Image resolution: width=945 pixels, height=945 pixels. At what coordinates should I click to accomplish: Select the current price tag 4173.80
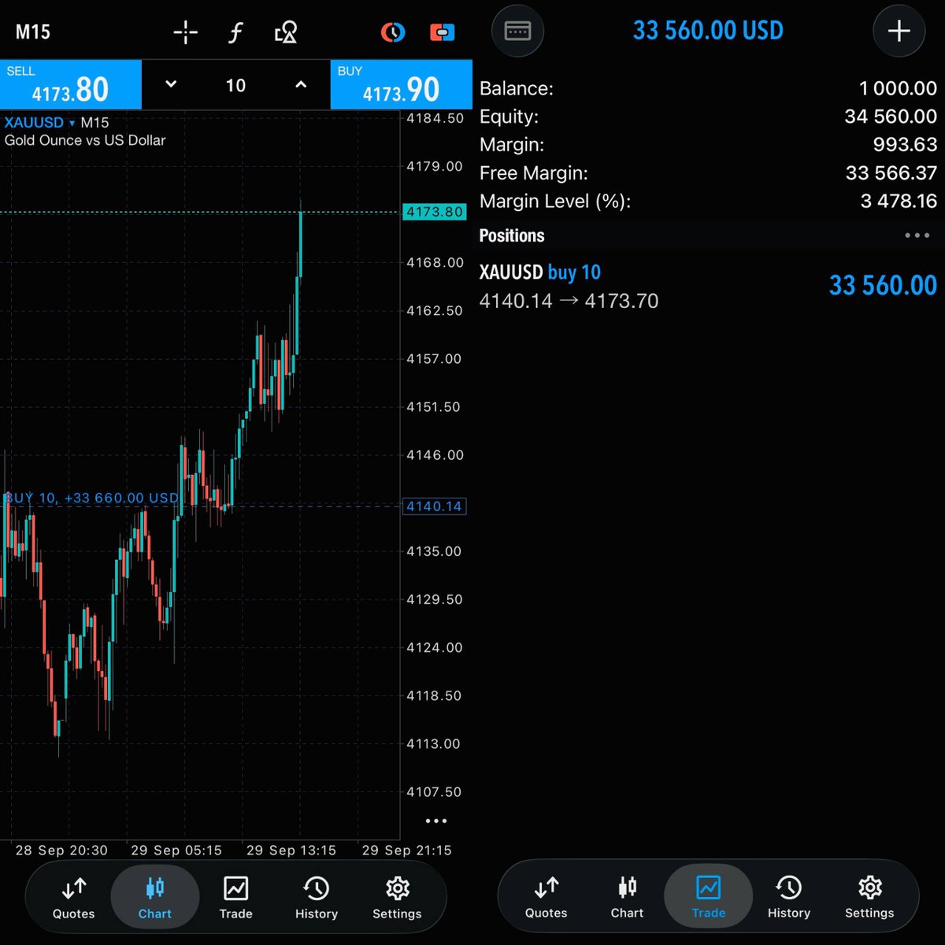(434, 212)
